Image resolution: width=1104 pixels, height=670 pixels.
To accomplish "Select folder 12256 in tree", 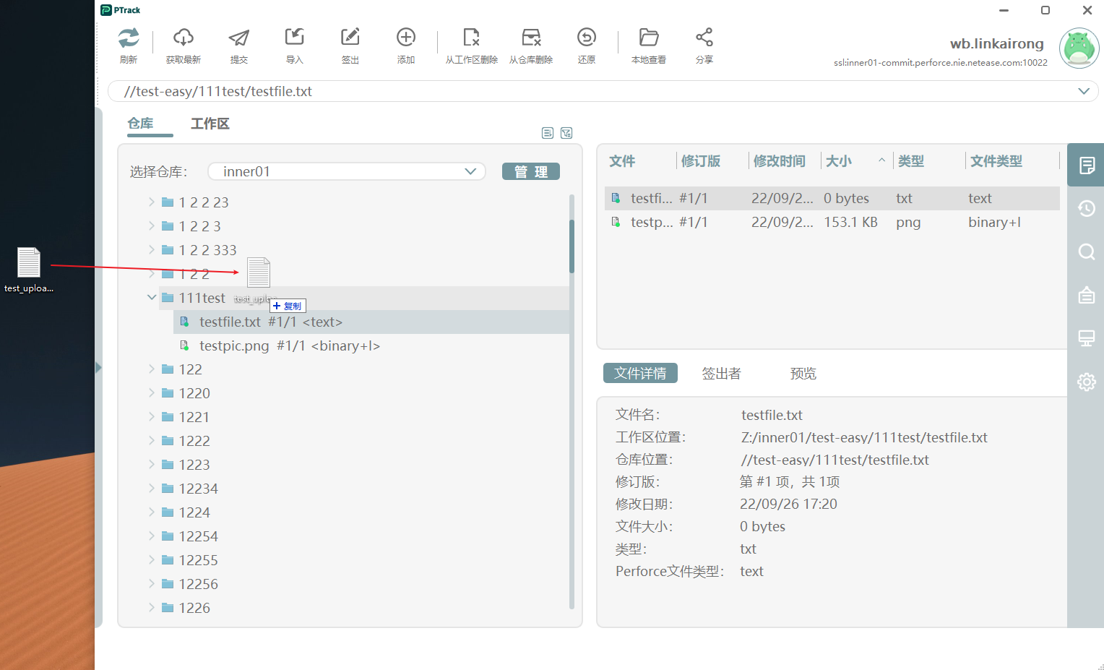I will click(198, 584).
